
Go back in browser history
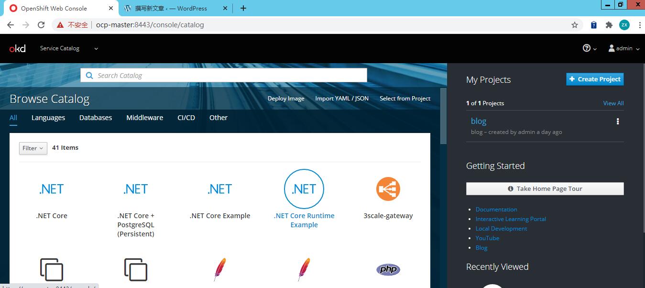[x=11, y=25]
